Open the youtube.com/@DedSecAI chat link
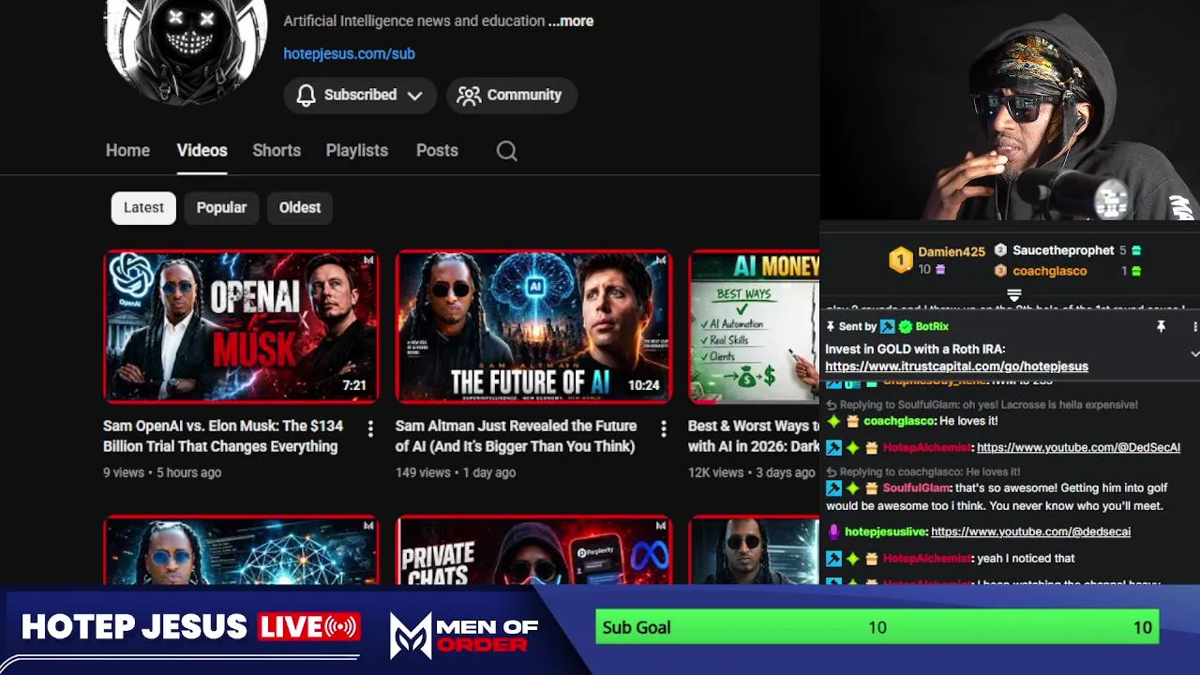Screen dimensions: 1200x675 click(x=1078, y=448)
